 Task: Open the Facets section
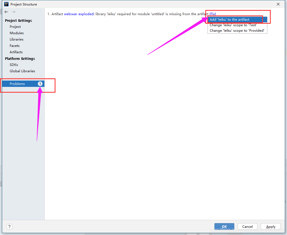click(x=15, y=46)
